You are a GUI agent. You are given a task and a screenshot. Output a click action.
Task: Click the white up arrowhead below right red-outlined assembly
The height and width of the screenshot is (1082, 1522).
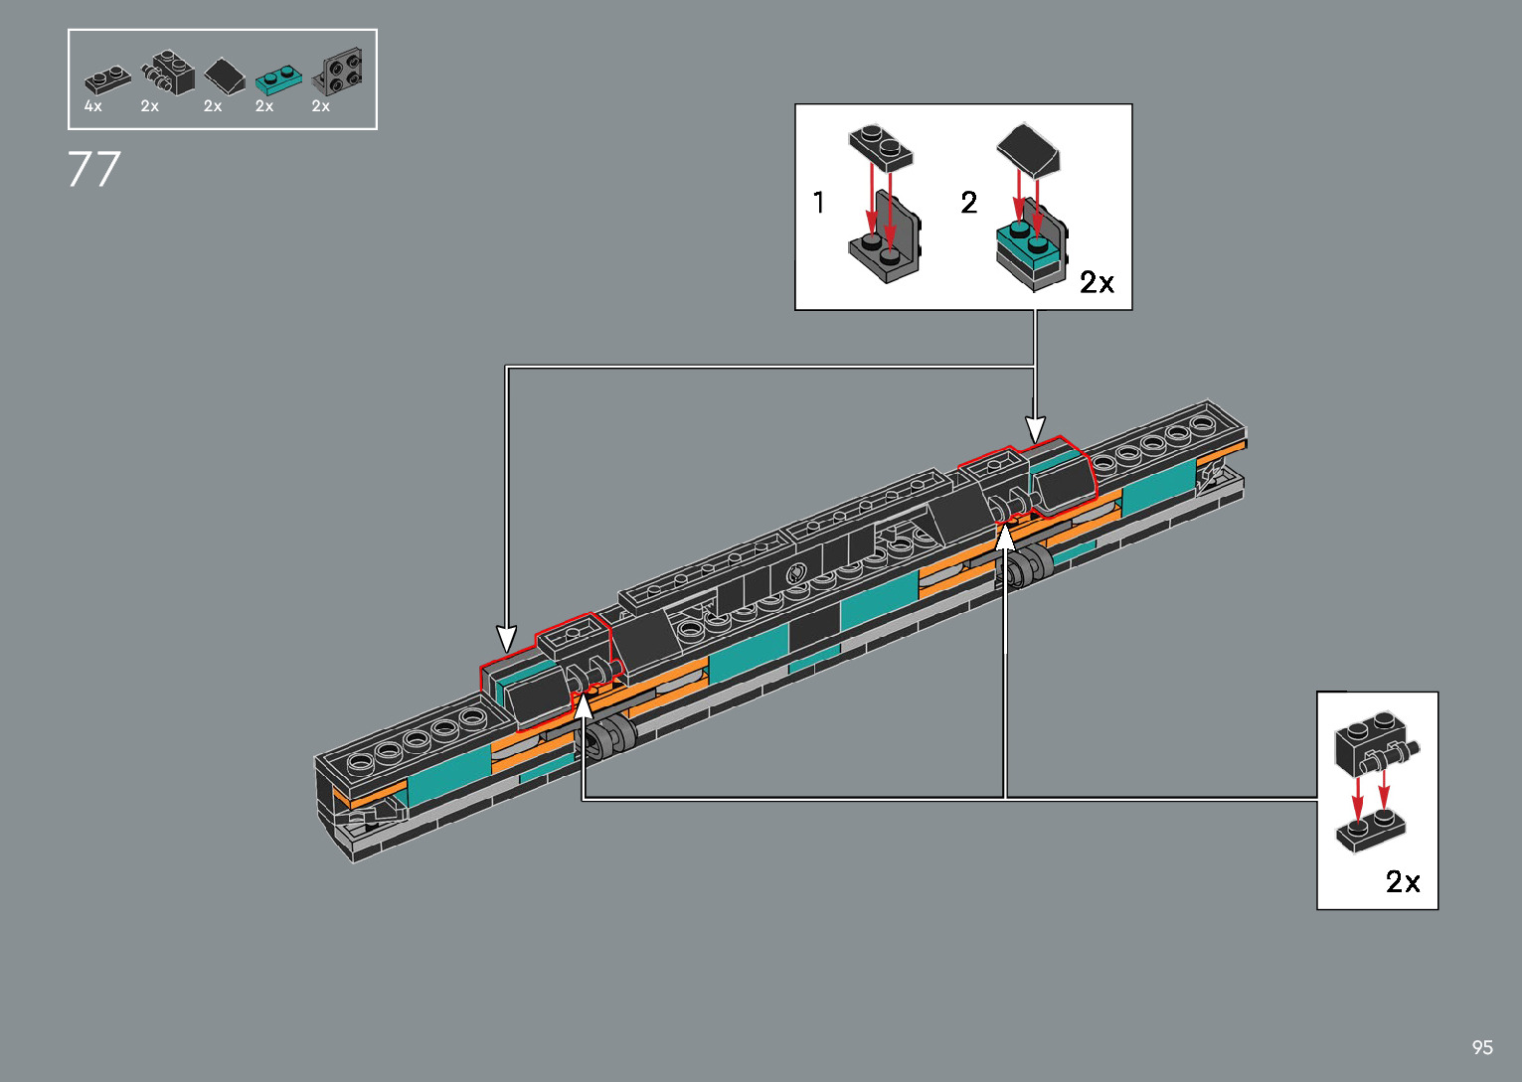(1005, 538)
